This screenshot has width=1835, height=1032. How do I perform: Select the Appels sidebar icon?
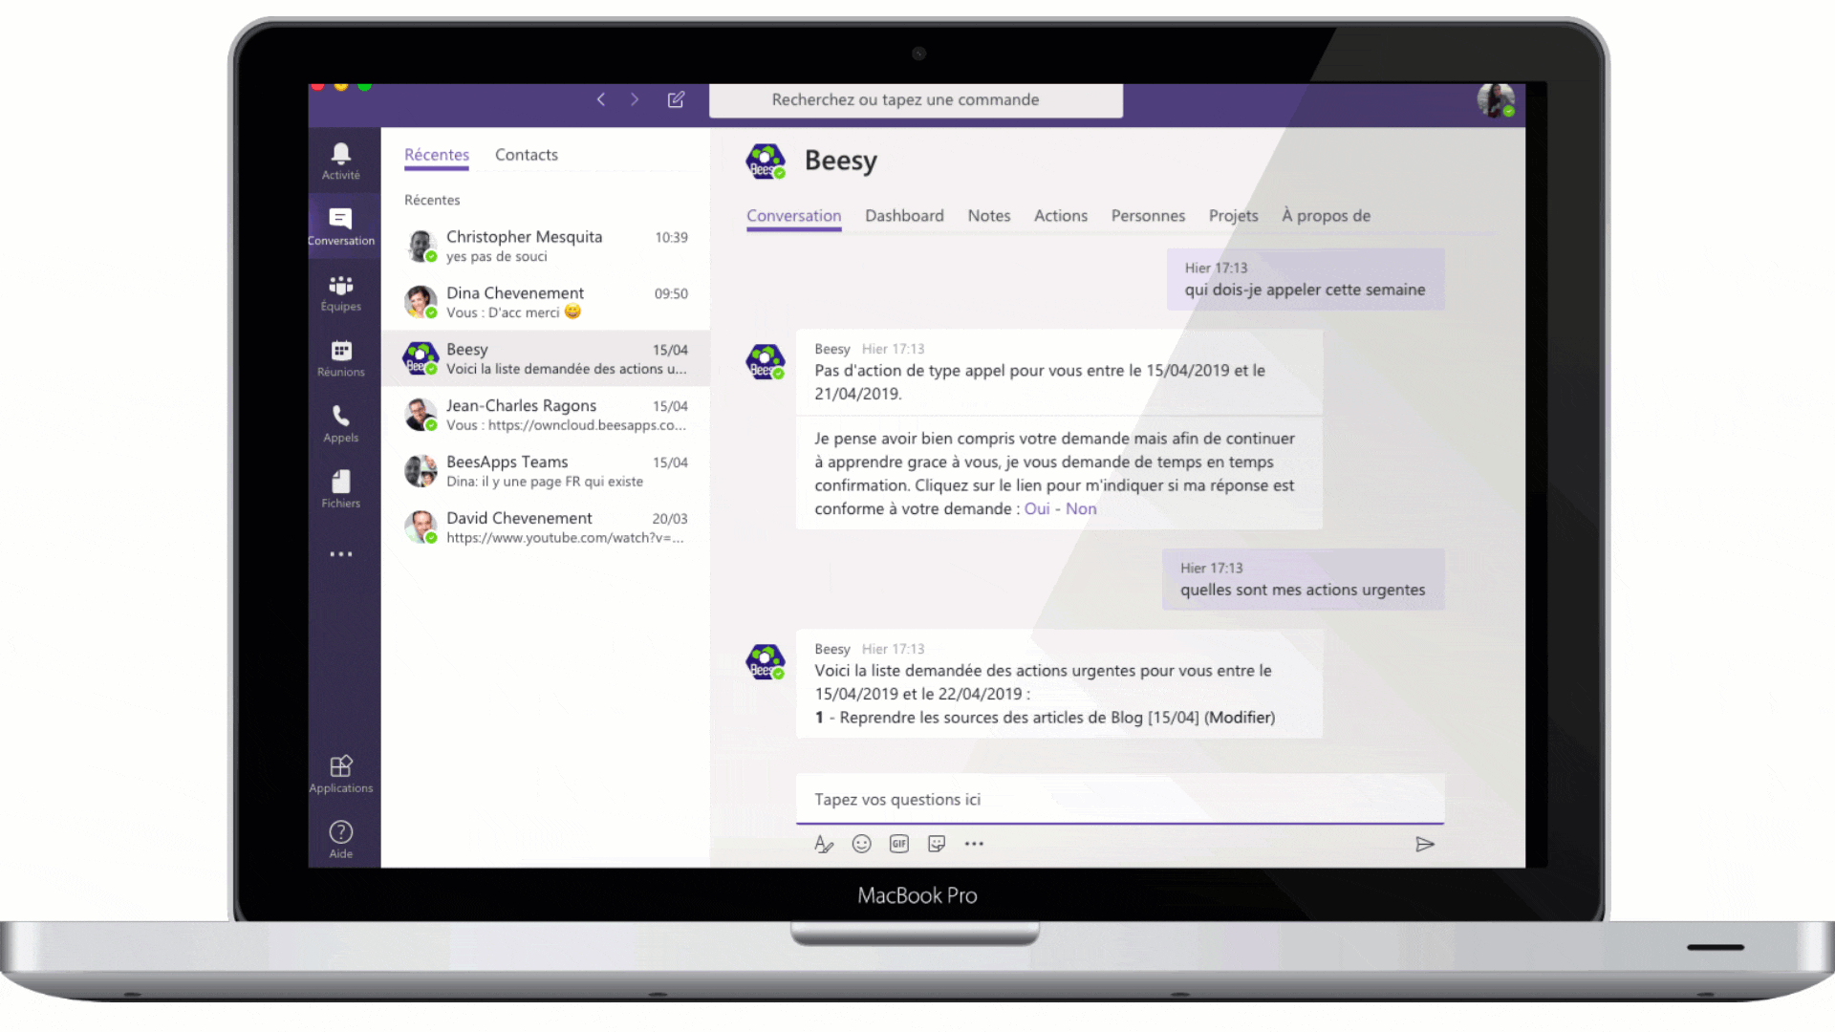(340, 422)
